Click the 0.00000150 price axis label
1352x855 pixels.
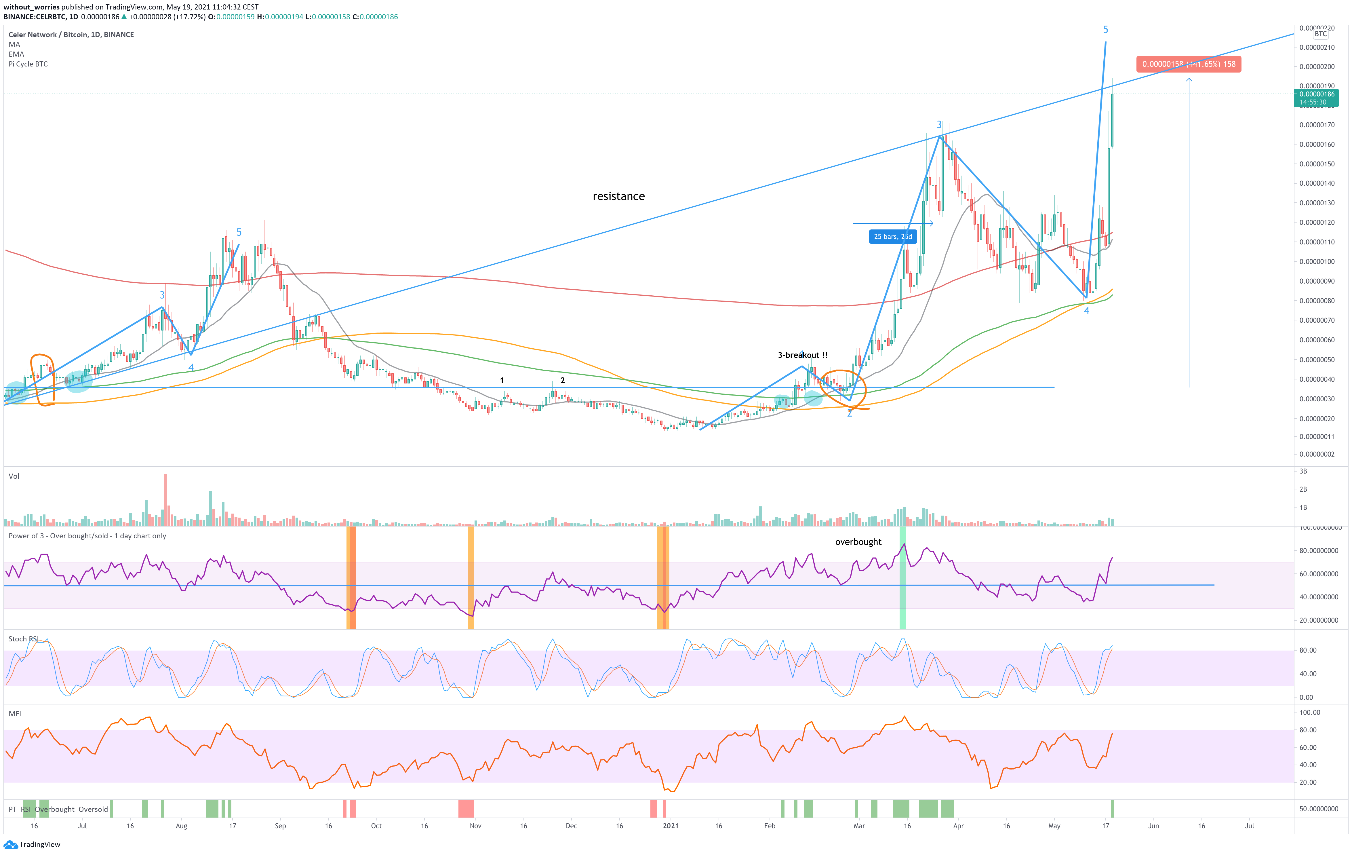tap(1317, 164)
